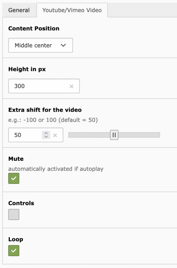
Task: Click the Content Position heading
Action: [x=34, y=28]
